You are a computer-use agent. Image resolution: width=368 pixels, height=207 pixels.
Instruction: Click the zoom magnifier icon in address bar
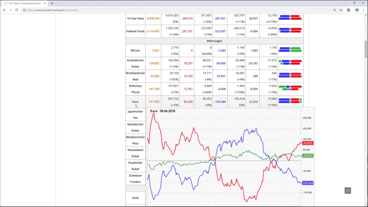335,10
